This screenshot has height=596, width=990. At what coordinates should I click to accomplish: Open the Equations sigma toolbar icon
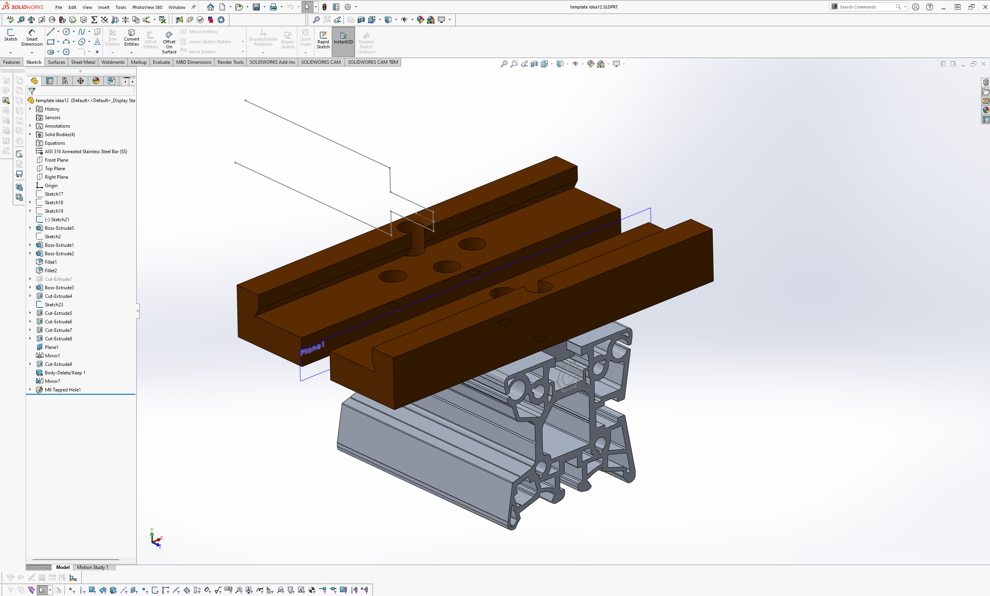[x=94, y=20]
